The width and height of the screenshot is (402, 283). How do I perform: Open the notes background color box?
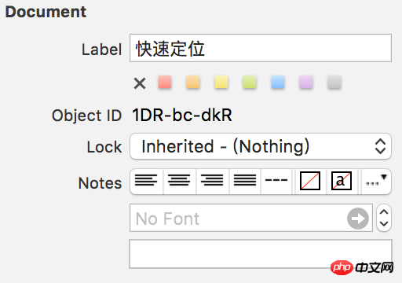point(310,181)
